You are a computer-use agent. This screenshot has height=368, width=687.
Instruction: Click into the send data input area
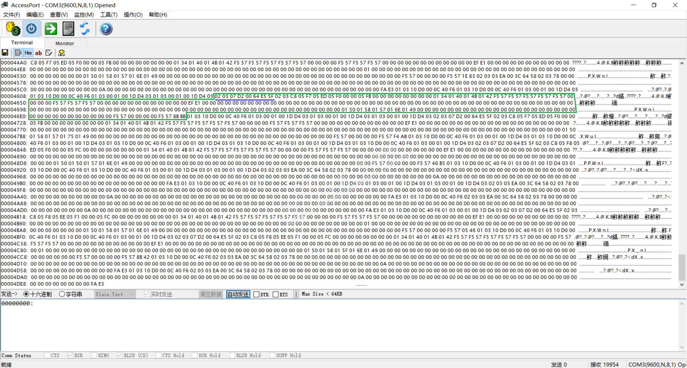(340, 325)
